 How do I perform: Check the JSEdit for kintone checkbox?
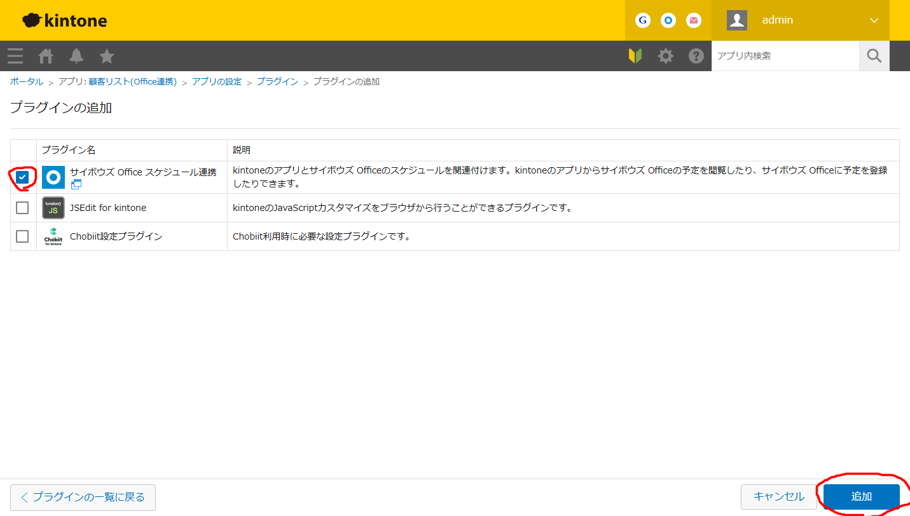[23, 208]
